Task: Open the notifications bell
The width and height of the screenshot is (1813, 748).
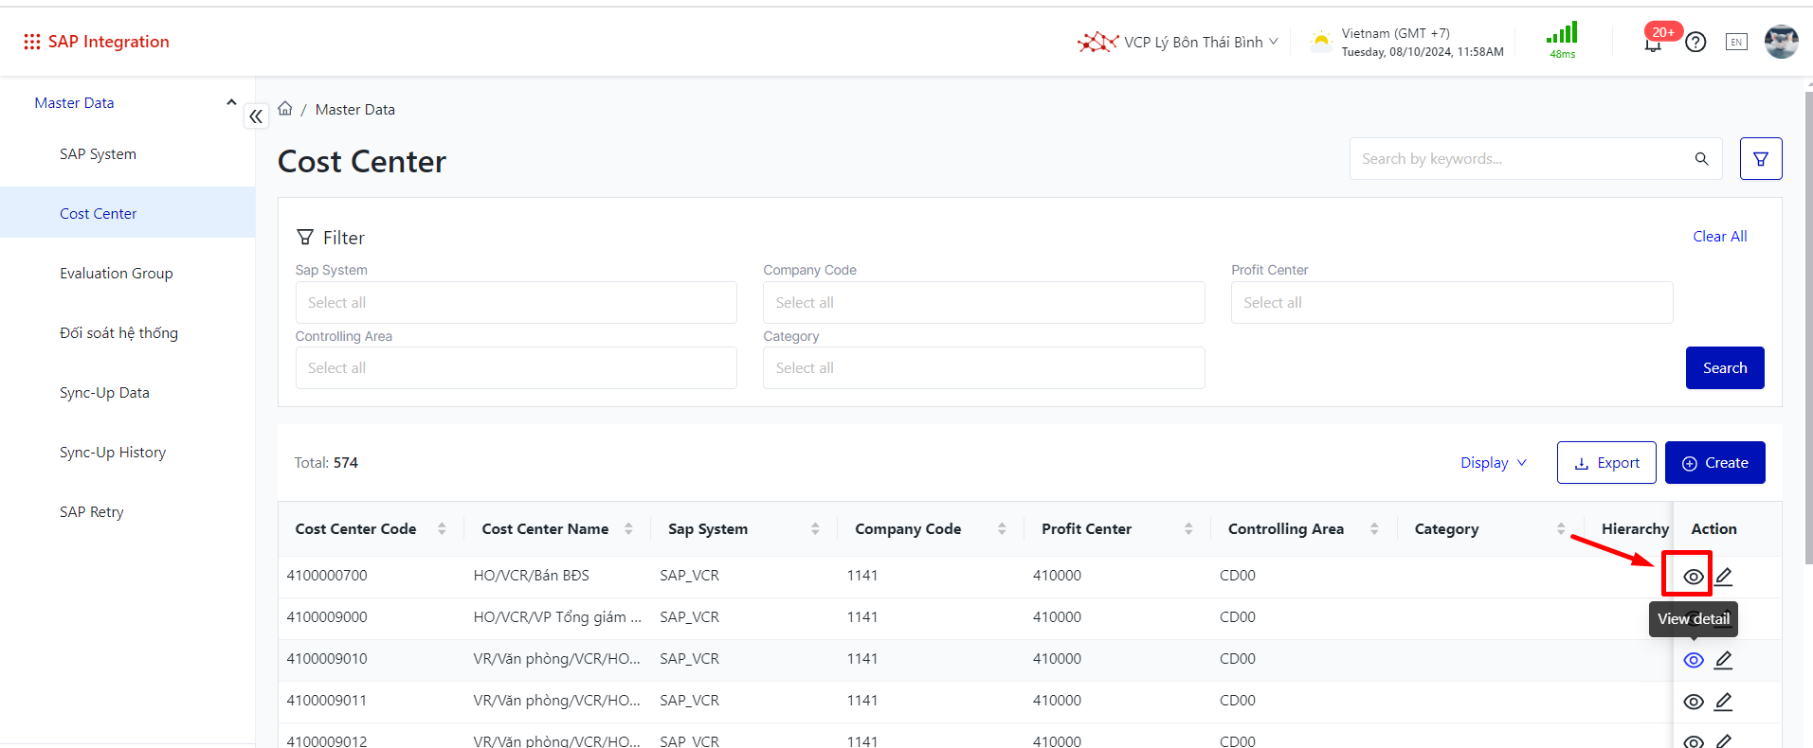Action: pos(1653,43)
